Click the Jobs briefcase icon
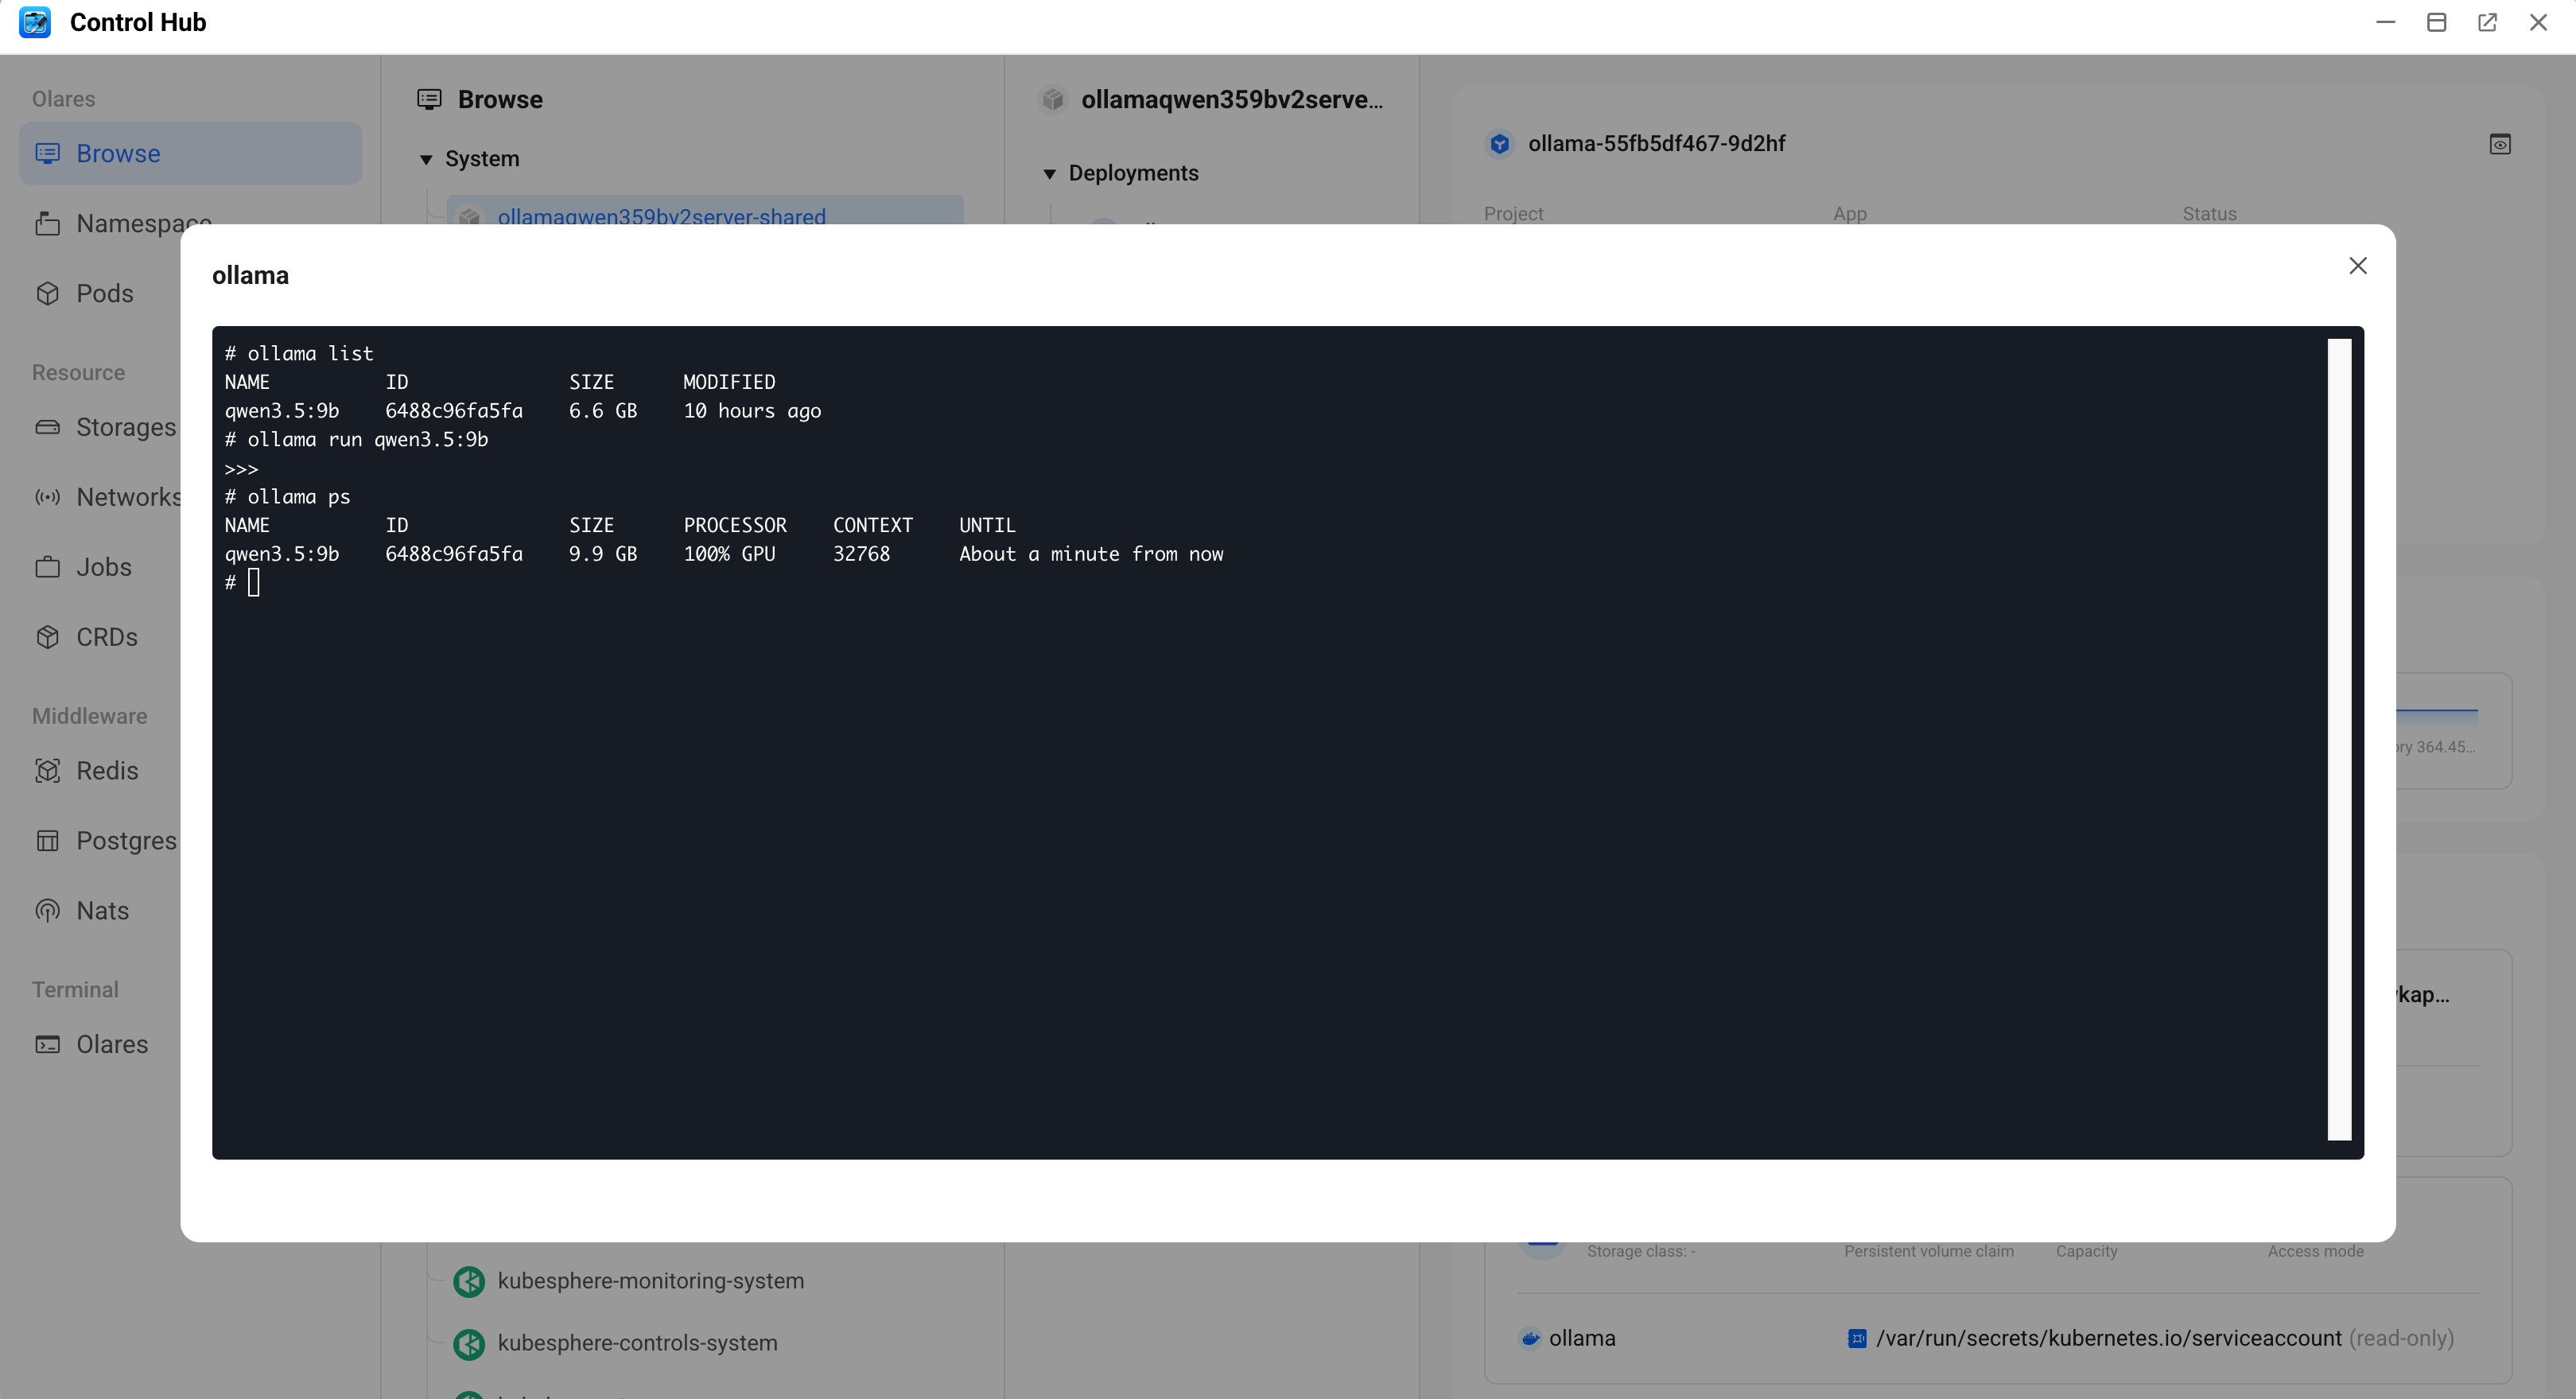 [x=47, y=567]
